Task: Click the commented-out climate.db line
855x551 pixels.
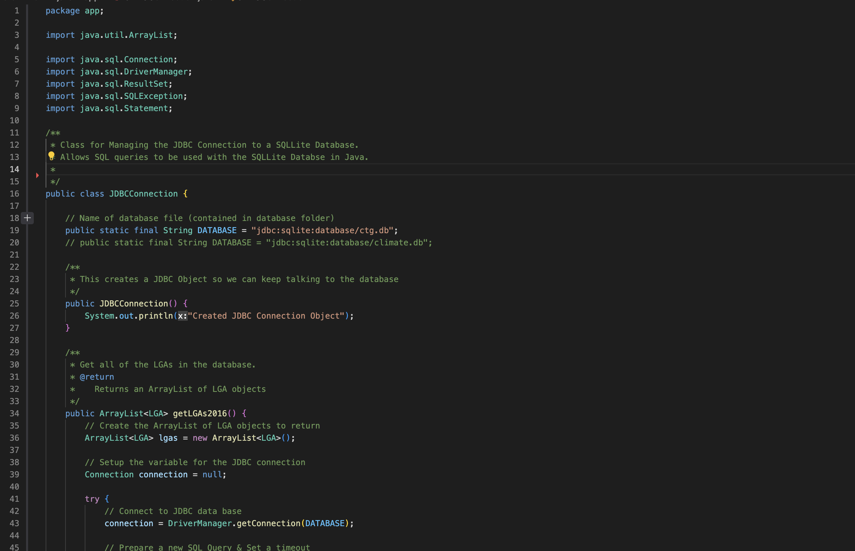Action: pos(248,243)
